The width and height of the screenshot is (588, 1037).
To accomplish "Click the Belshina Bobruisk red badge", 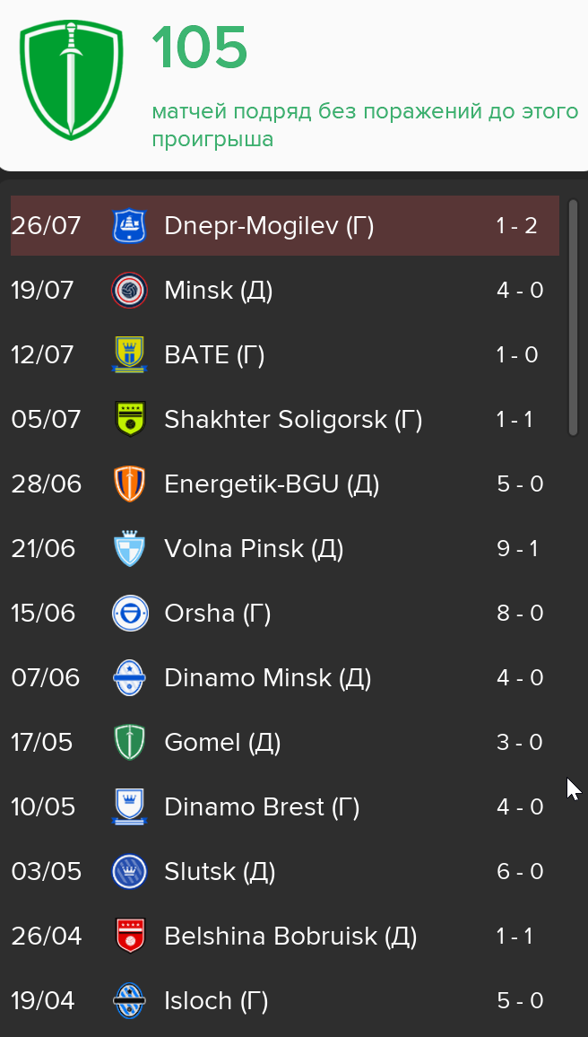I will tap(129, 936).
